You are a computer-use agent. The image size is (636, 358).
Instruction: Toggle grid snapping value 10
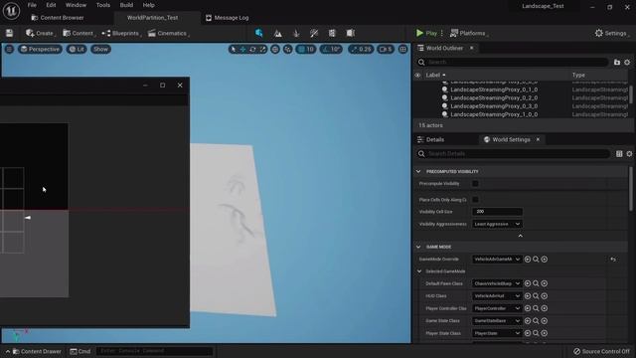306,49
